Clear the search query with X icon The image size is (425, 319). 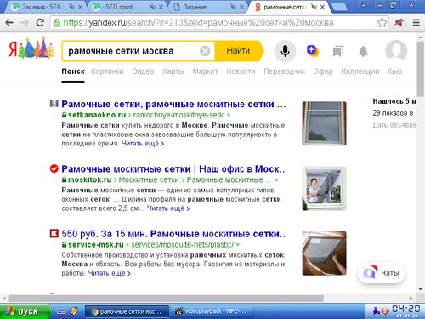point(205,51)
